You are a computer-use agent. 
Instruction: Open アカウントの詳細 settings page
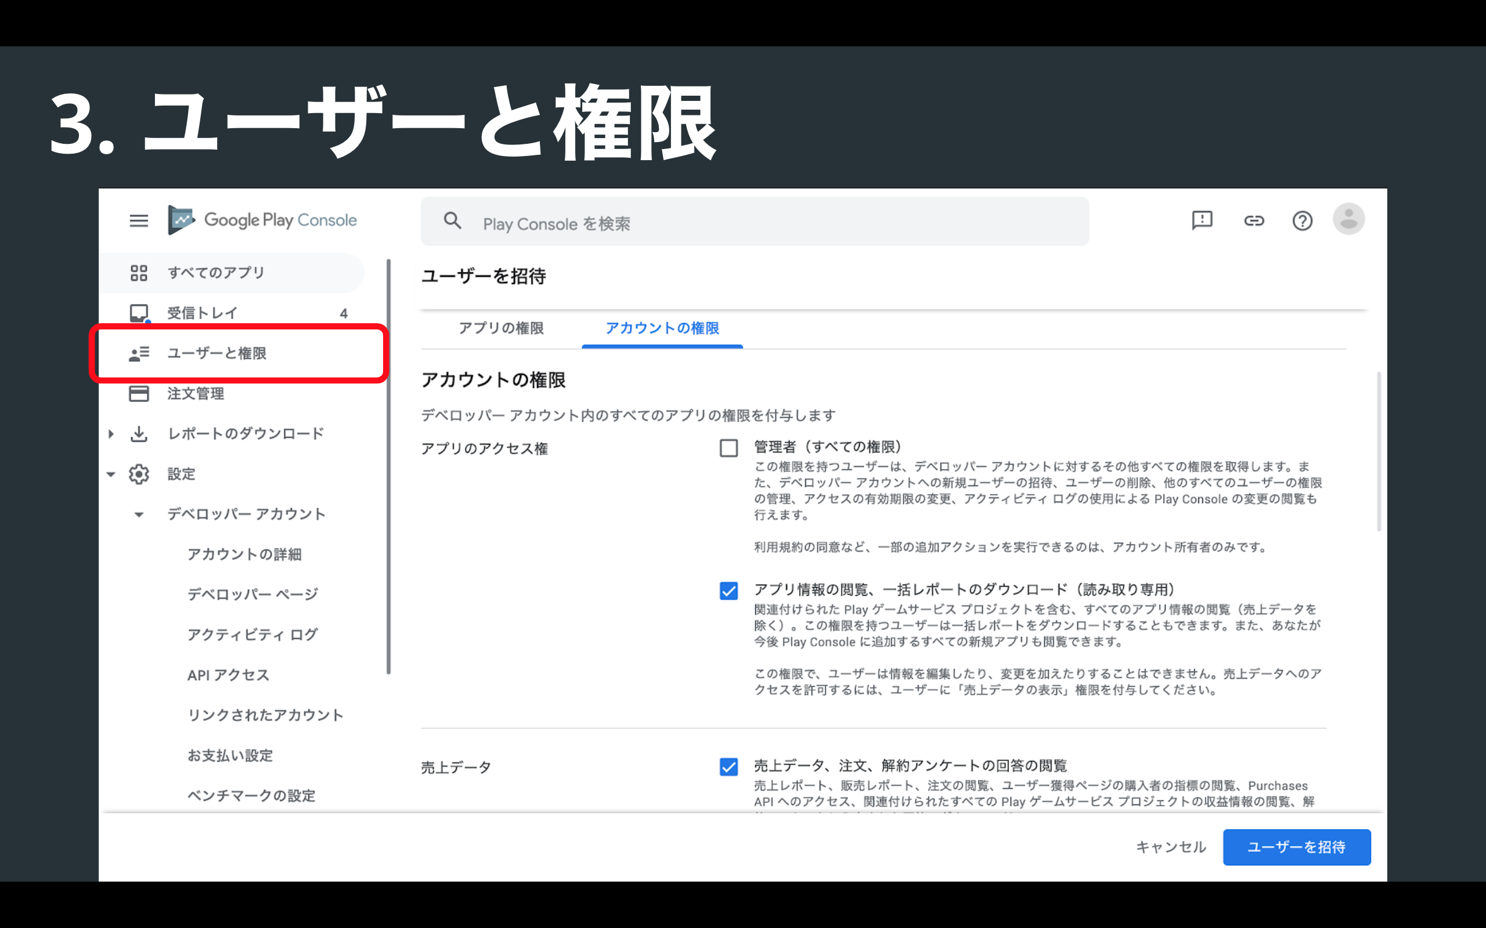pyautogui.click(x=244, y=554)
